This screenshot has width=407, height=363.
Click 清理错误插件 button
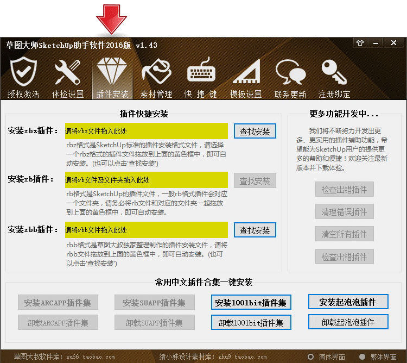click(345, 212)
